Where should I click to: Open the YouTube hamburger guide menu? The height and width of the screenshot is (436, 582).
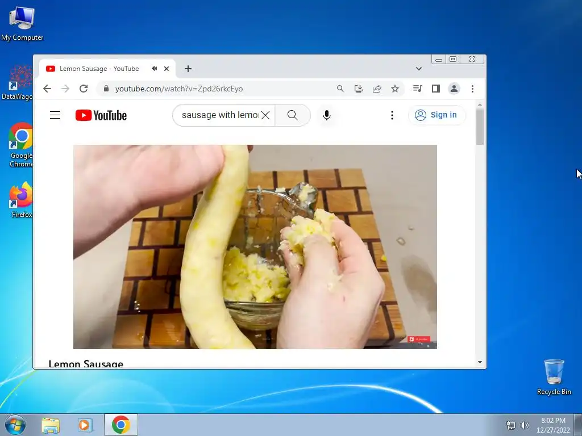55,115
